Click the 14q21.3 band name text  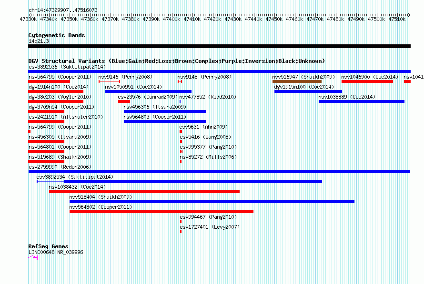[x=39, y=41]
